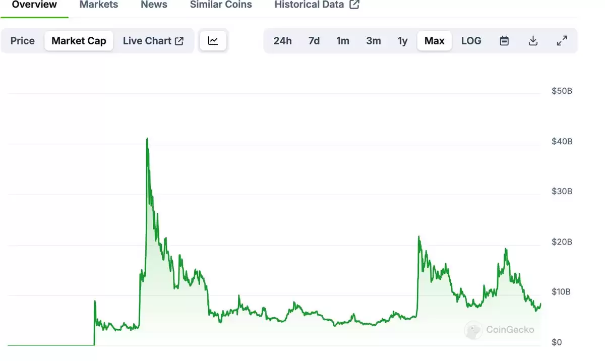
Task: Click the $50B axis label
Action: 562,91
